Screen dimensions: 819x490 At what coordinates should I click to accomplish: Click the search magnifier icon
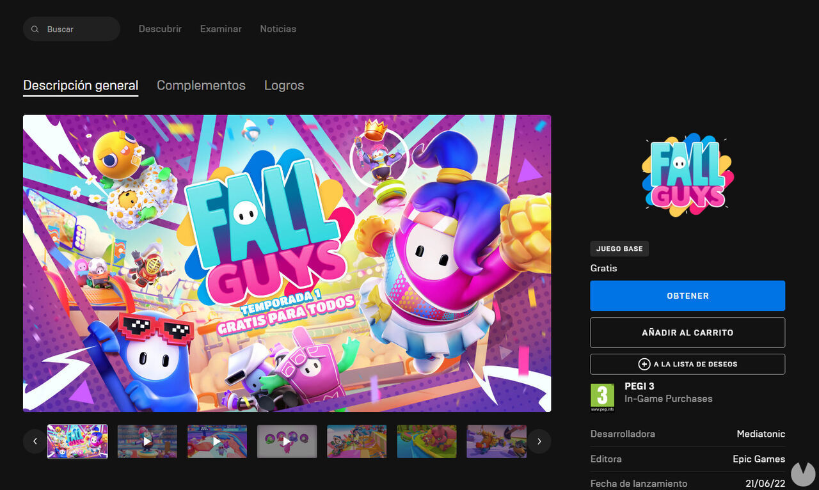point(35,29)
